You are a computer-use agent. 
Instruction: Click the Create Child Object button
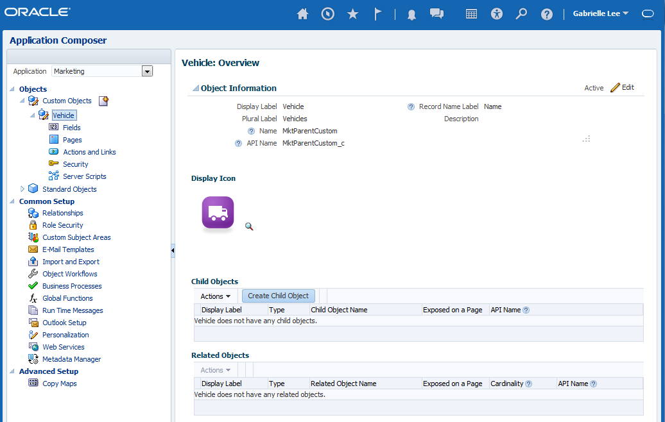[x=278, y=296]
